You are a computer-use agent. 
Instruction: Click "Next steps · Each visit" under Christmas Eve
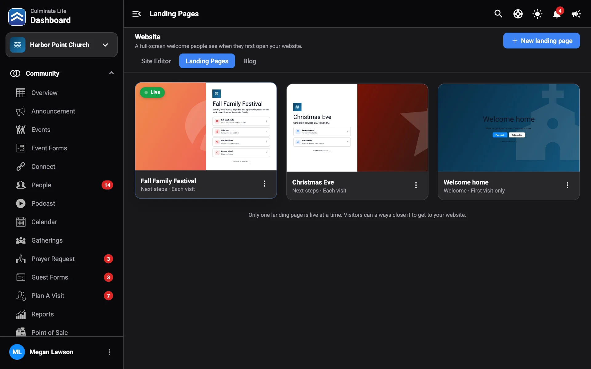[319, 191]
